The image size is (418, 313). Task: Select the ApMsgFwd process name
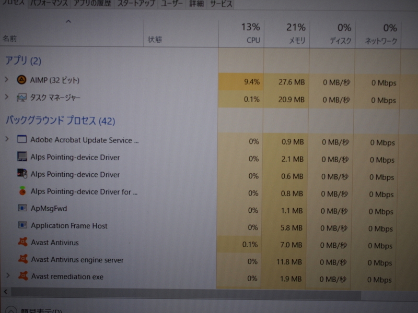pyautogui.click(x=49, y=208)
